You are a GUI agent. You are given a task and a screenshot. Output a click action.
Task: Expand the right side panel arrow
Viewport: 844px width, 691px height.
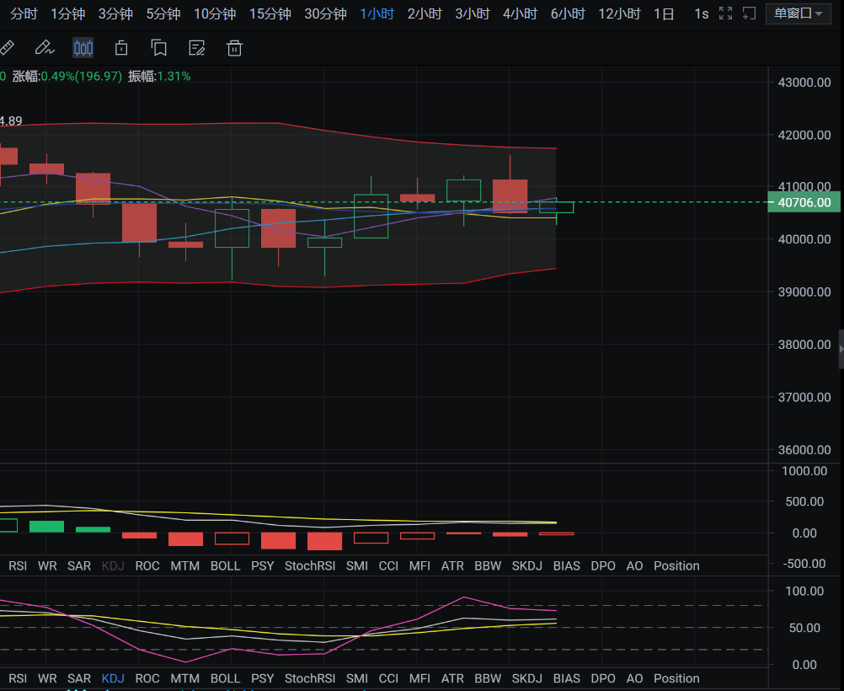(840, 346)
